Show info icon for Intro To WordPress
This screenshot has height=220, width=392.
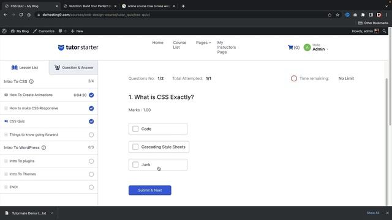tap(43, 148)
